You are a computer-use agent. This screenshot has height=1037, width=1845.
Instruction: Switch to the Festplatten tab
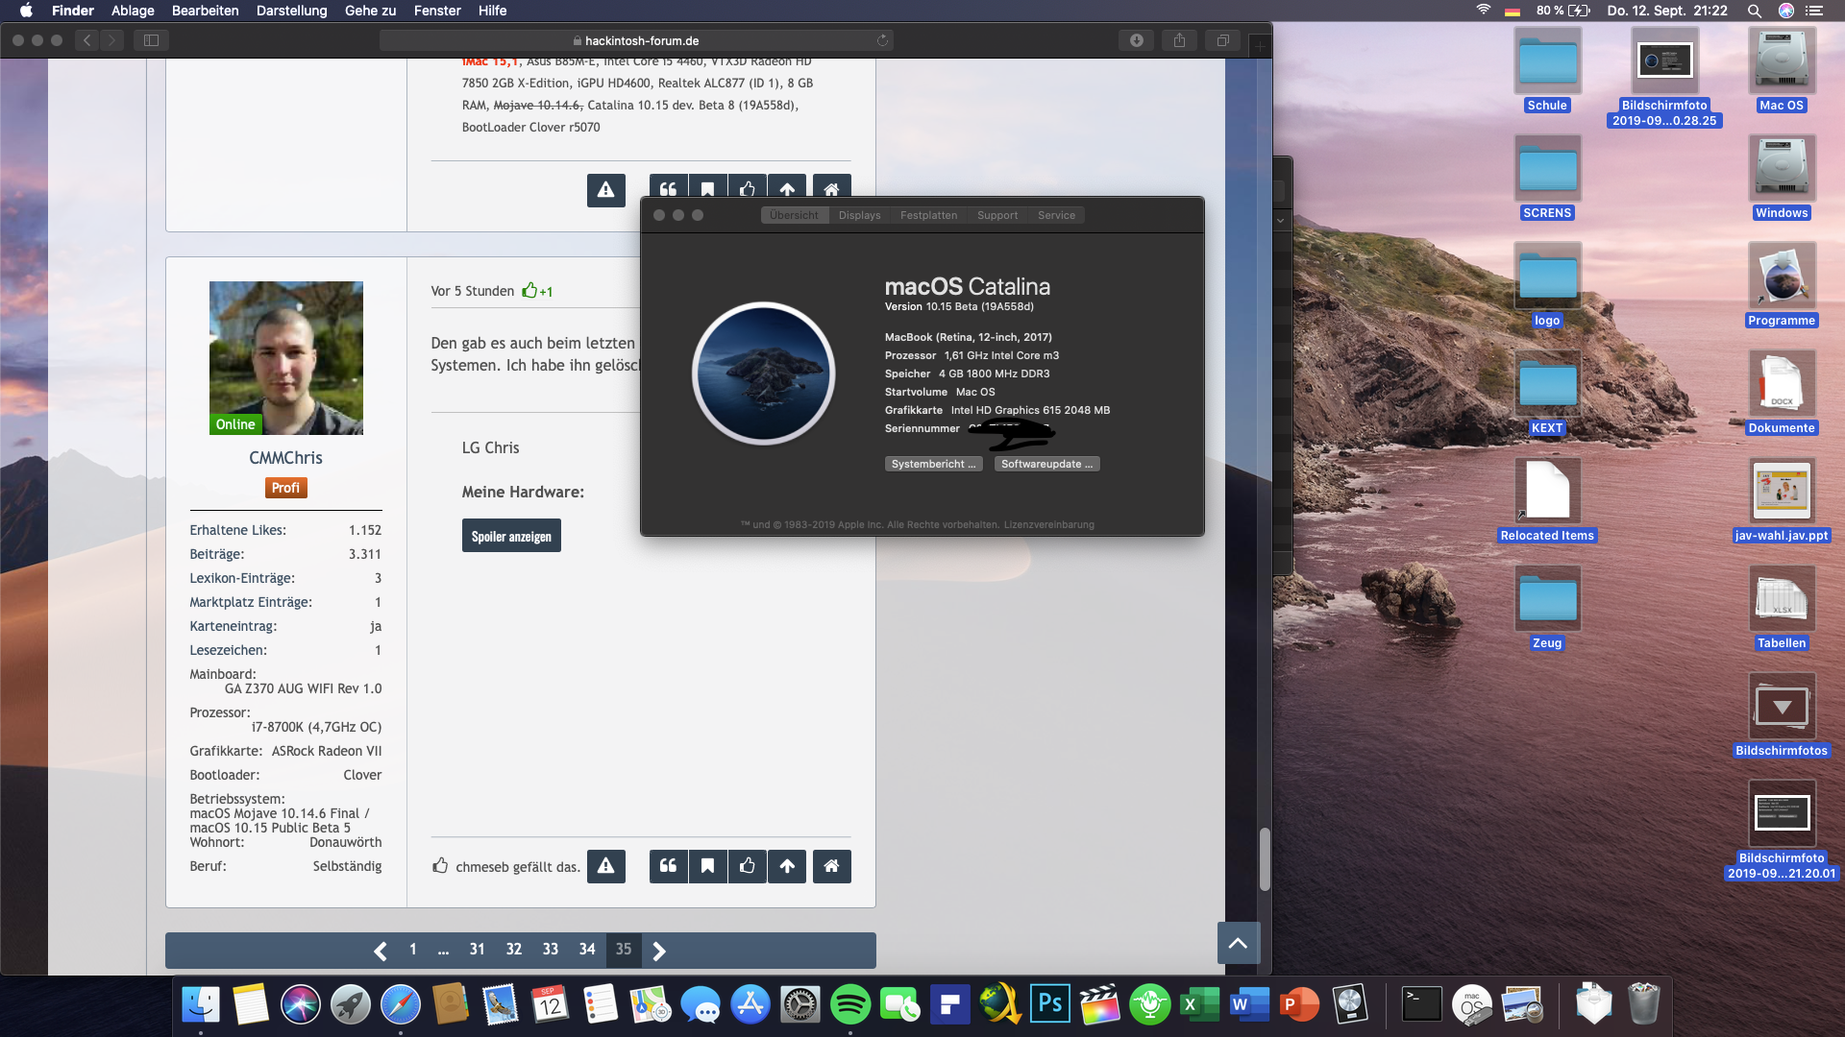(928, 215)
